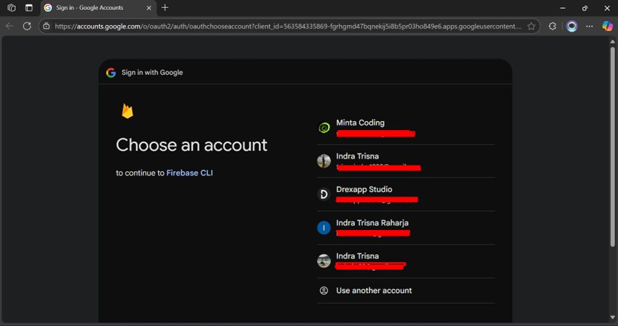
Task: Restore down the browser window
Action: (x=585, y=8)
